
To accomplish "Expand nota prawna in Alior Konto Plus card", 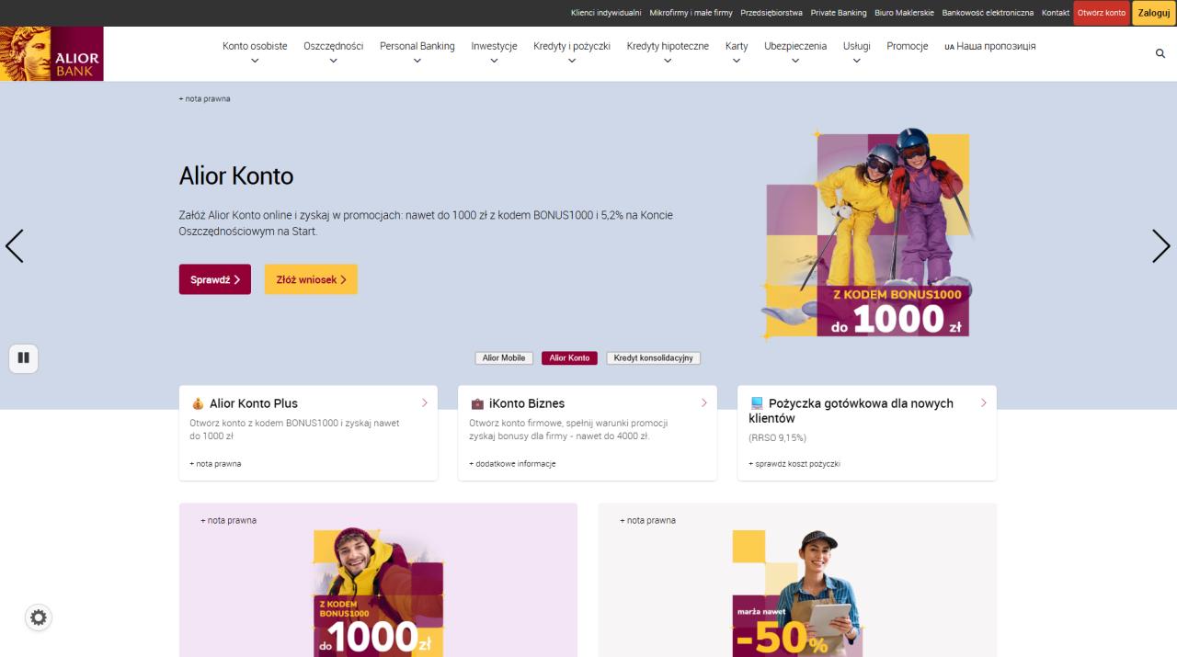I will 215,464.
